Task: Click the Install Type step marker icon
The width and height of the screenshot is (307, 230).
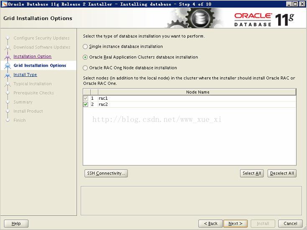Action: [8, 75]
